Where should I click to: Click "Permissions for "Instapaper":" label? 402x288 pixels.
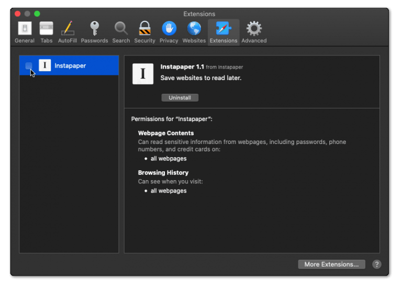(172, 119)
